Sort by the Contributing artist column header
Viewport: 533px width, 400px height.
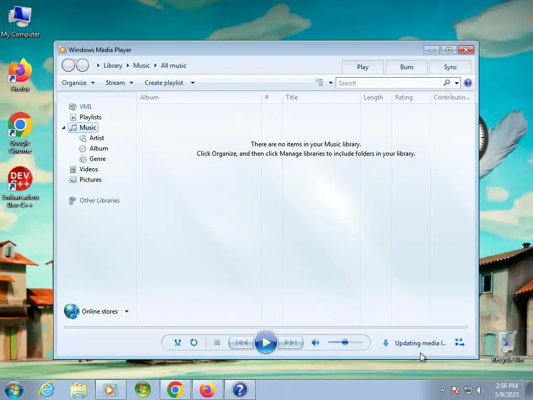tap(452, 97)
